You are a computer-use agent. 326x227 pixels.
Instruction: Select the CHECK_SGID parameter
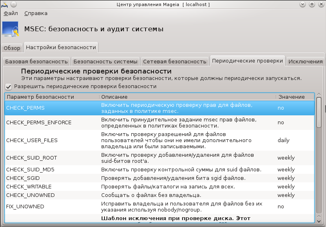point(23,178)
